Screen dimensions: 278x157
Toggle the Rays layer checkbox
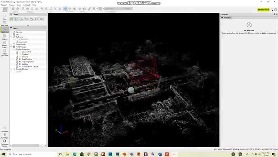[14, 34]
